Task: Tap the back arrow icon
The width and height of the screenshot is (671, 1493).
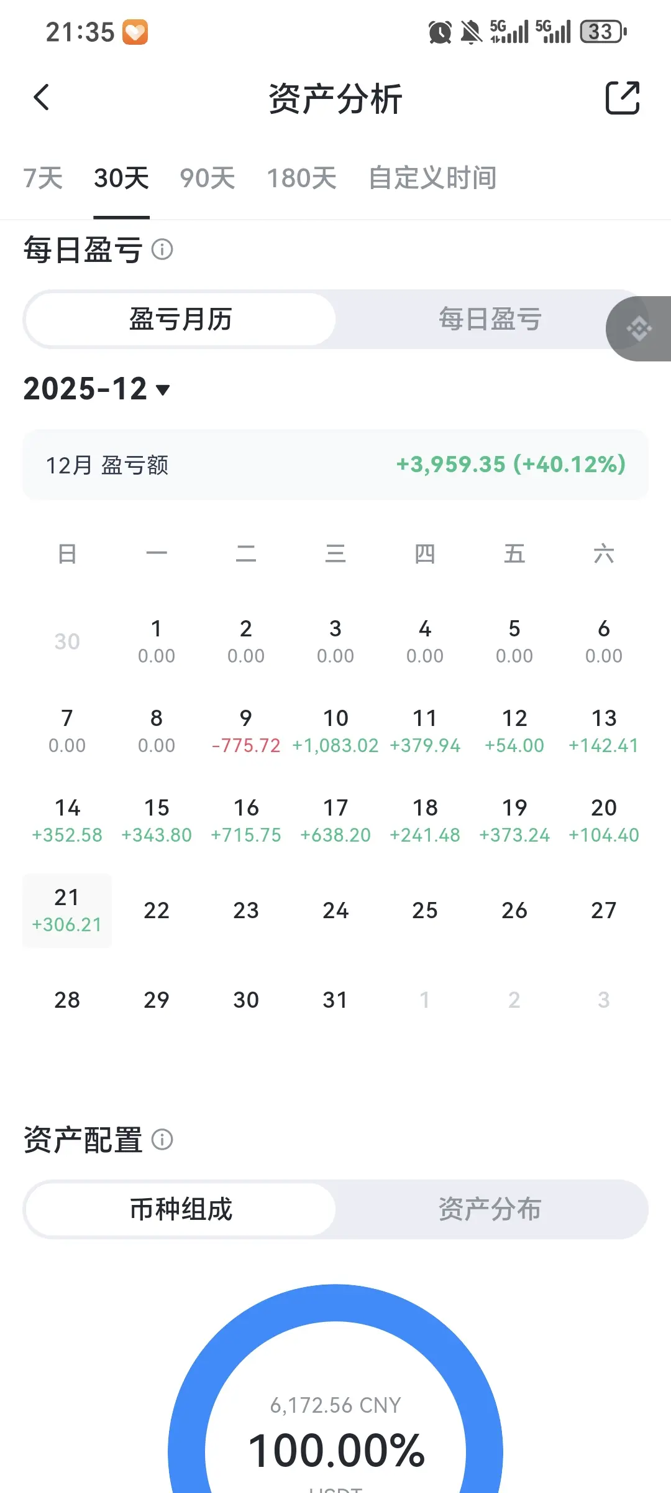Action: click(42, 98)
